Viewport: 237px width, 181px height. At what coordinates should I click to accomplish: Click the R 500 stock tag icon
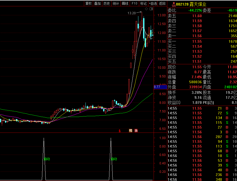tap(174, 4)
